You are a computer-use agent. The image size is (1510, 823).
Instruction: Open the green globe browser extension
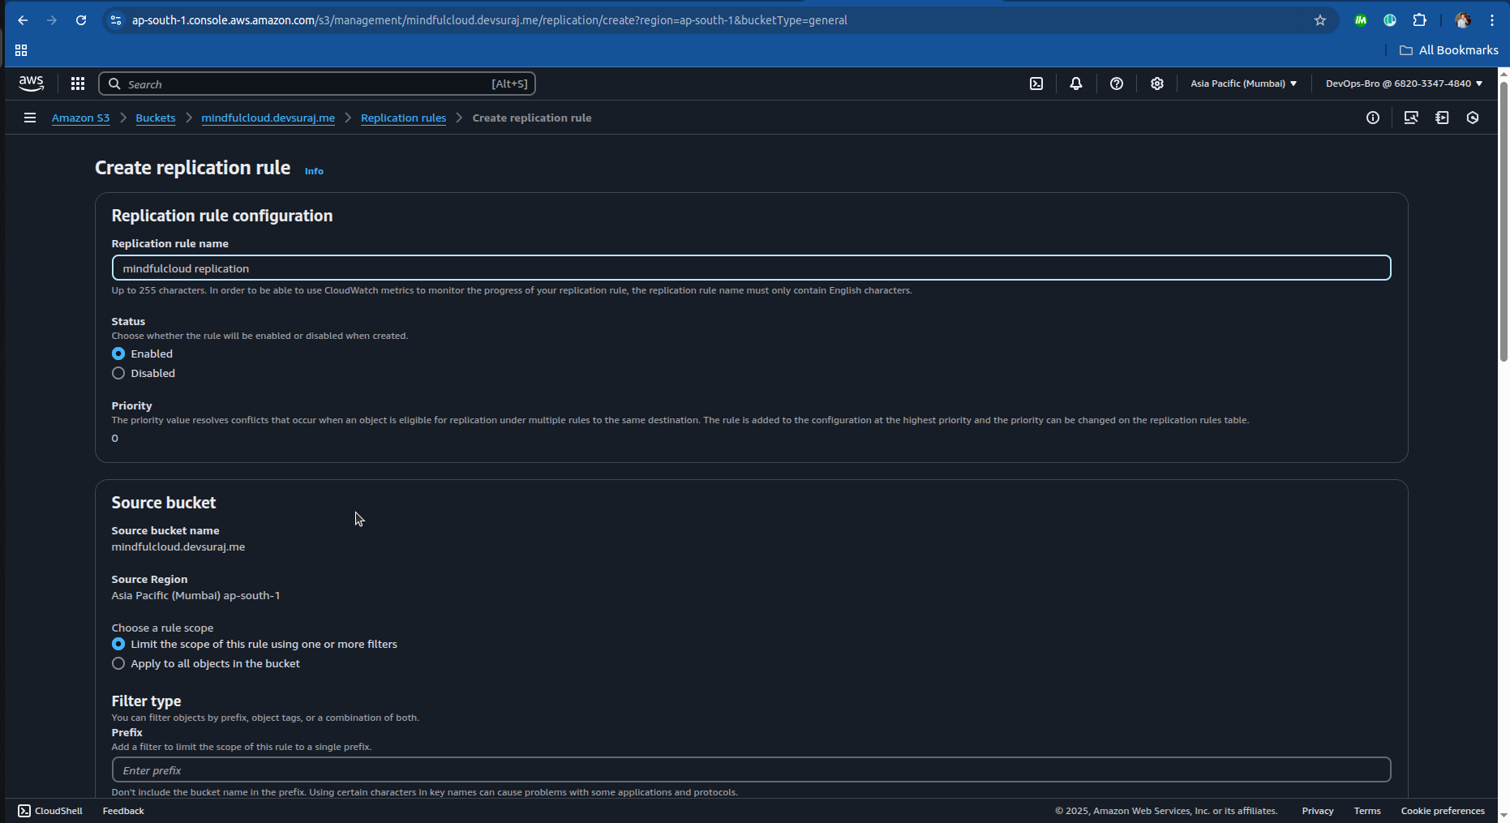click(1390, 20)
